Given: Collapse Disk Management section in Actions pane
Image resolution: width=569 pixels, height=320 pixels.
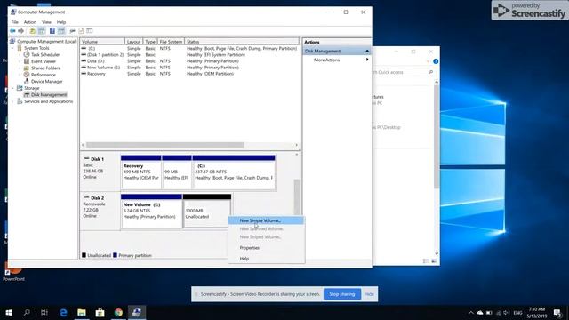Looking at the screenshot, I should point(367,52).
